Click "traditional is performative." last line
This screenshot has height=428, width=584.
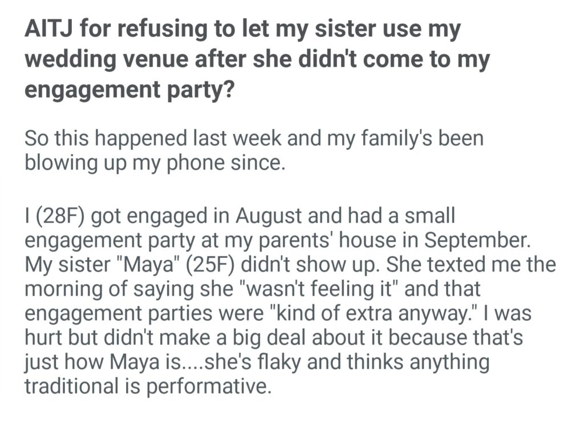click(146, 385)
